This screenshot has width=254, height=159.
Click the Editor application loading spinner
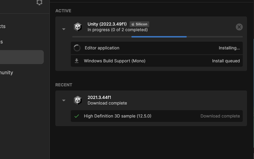tap(77, 48)
